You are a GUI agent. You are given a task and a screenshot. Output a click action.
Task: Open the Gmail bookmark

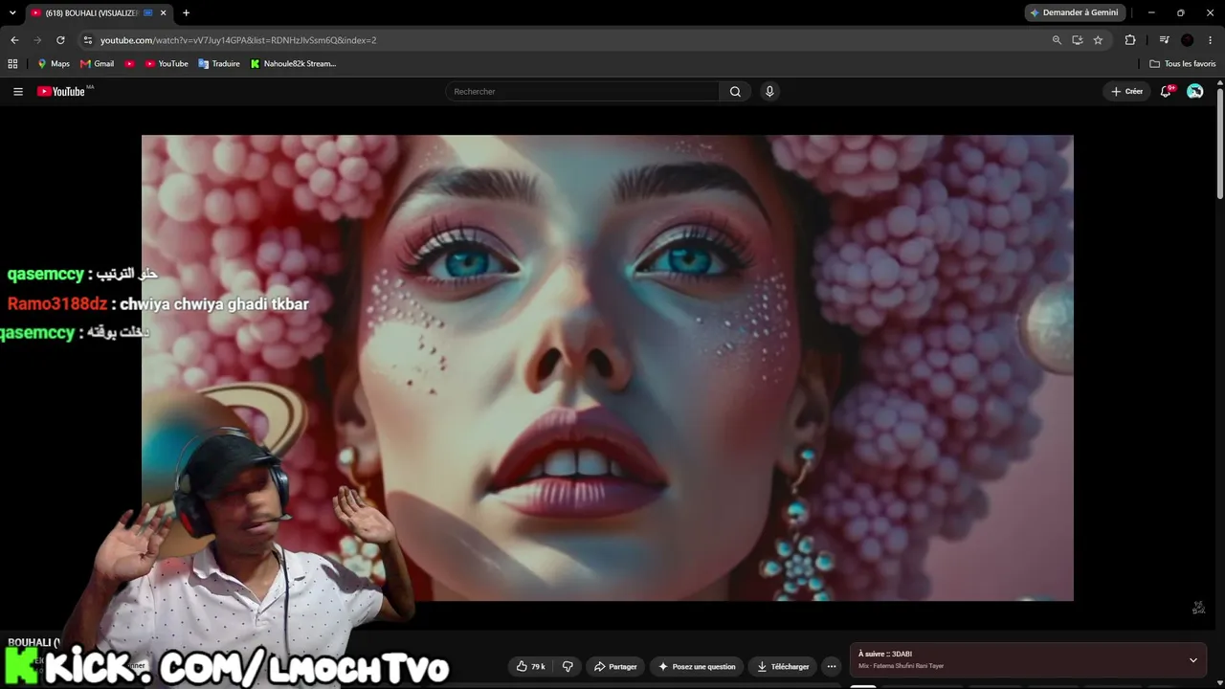(97, 63)
